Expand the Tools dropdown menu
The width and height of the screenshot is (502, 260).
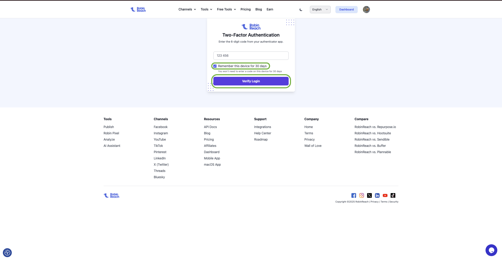tap(207, 9)
